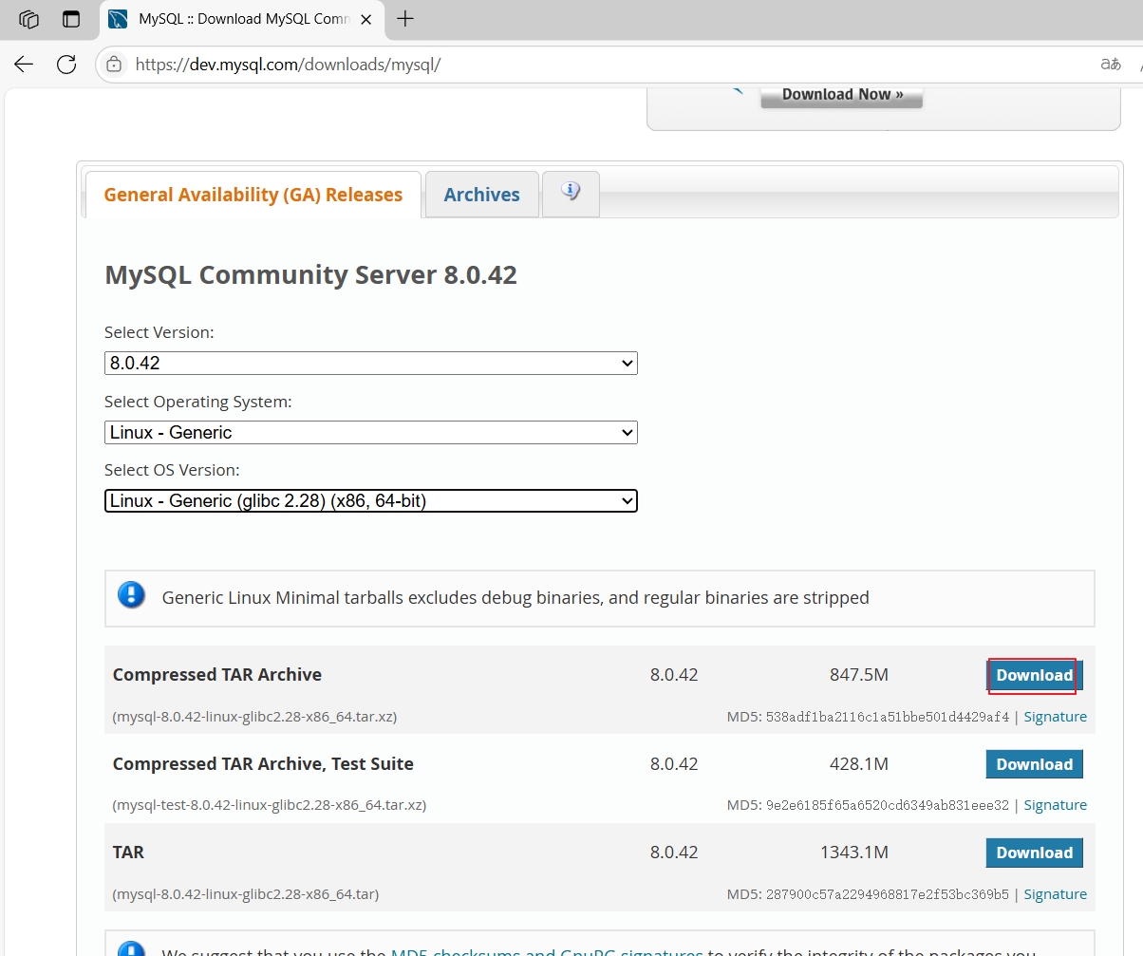Click filename mysql-test-8.0.42-linux-glibc2.28-x86_64.tar.xz
This screenshot has height=956, width=1143.
[x=269, y=805]
